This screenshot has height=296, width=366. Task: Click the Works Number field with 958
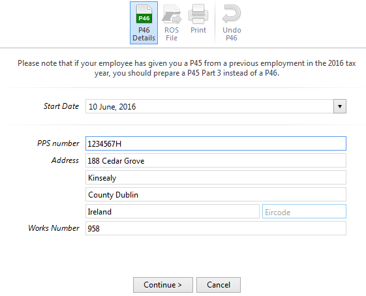216,228
